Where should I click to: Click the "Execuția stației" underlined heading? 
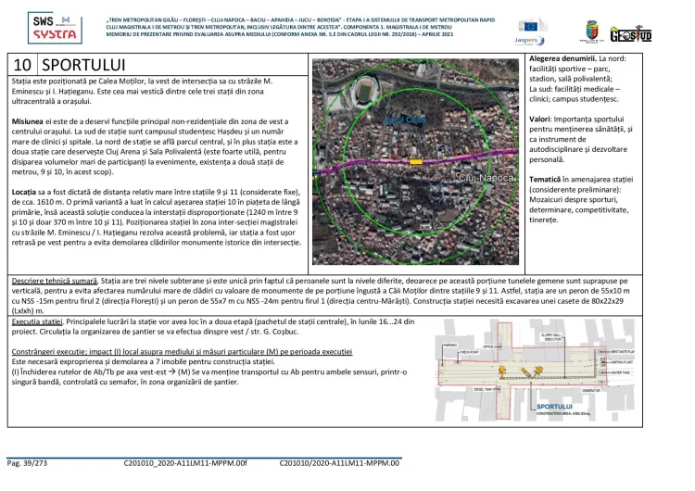38,320
